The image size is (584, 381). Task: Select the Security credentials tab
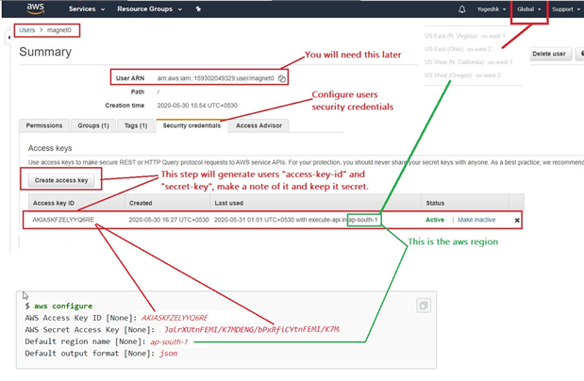(192, 125)
